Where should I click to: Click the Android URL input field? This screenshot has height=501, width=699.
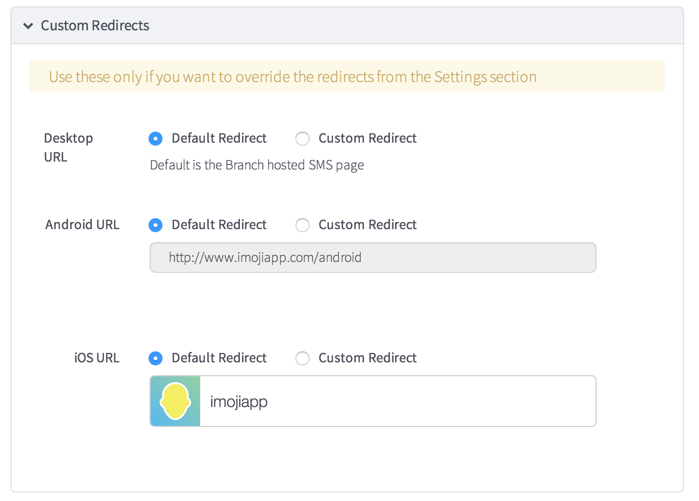pos(373,257)
